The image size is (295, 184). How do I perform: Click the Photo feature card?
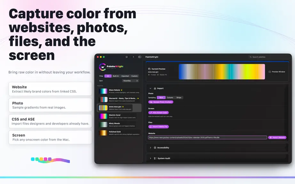[x=50, y=105]
